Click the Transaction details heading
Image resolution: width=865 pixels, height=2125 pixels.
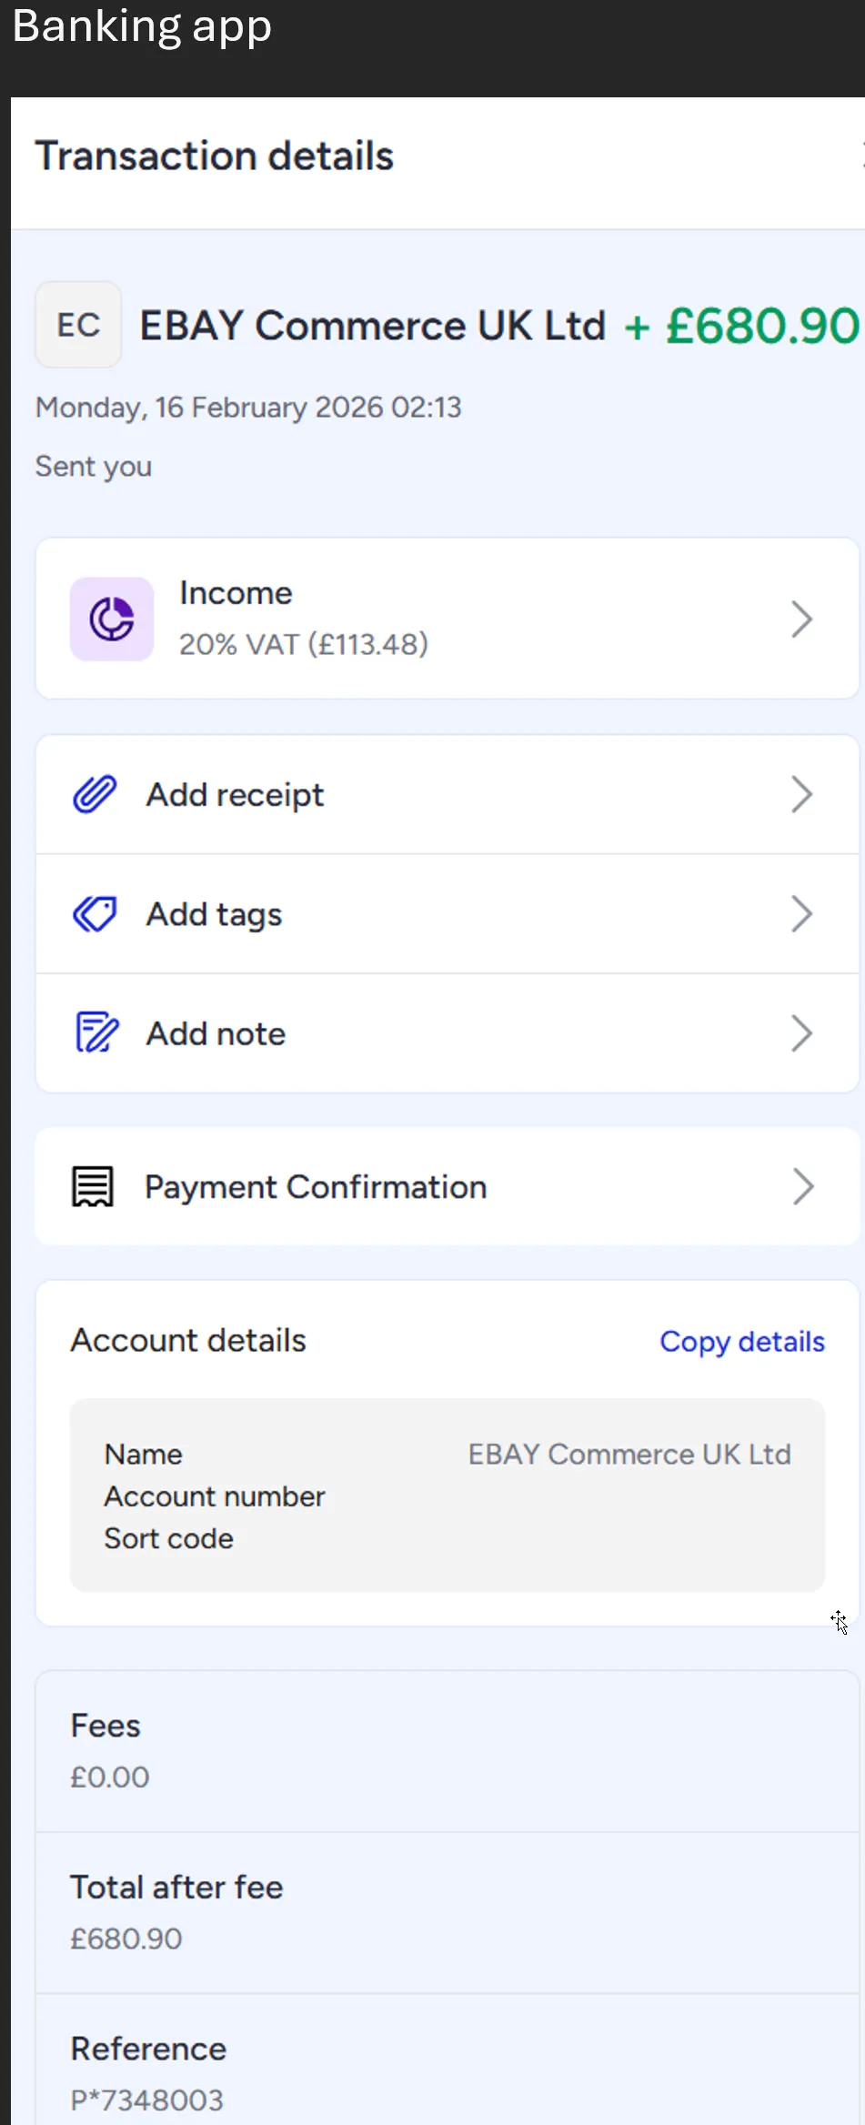pyautogui.click(x=215, y=155)
